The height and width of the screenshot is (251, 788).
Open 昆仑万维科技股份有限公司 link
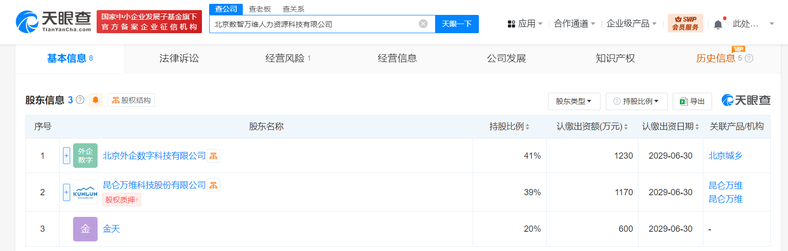click(x=154, y=185)
